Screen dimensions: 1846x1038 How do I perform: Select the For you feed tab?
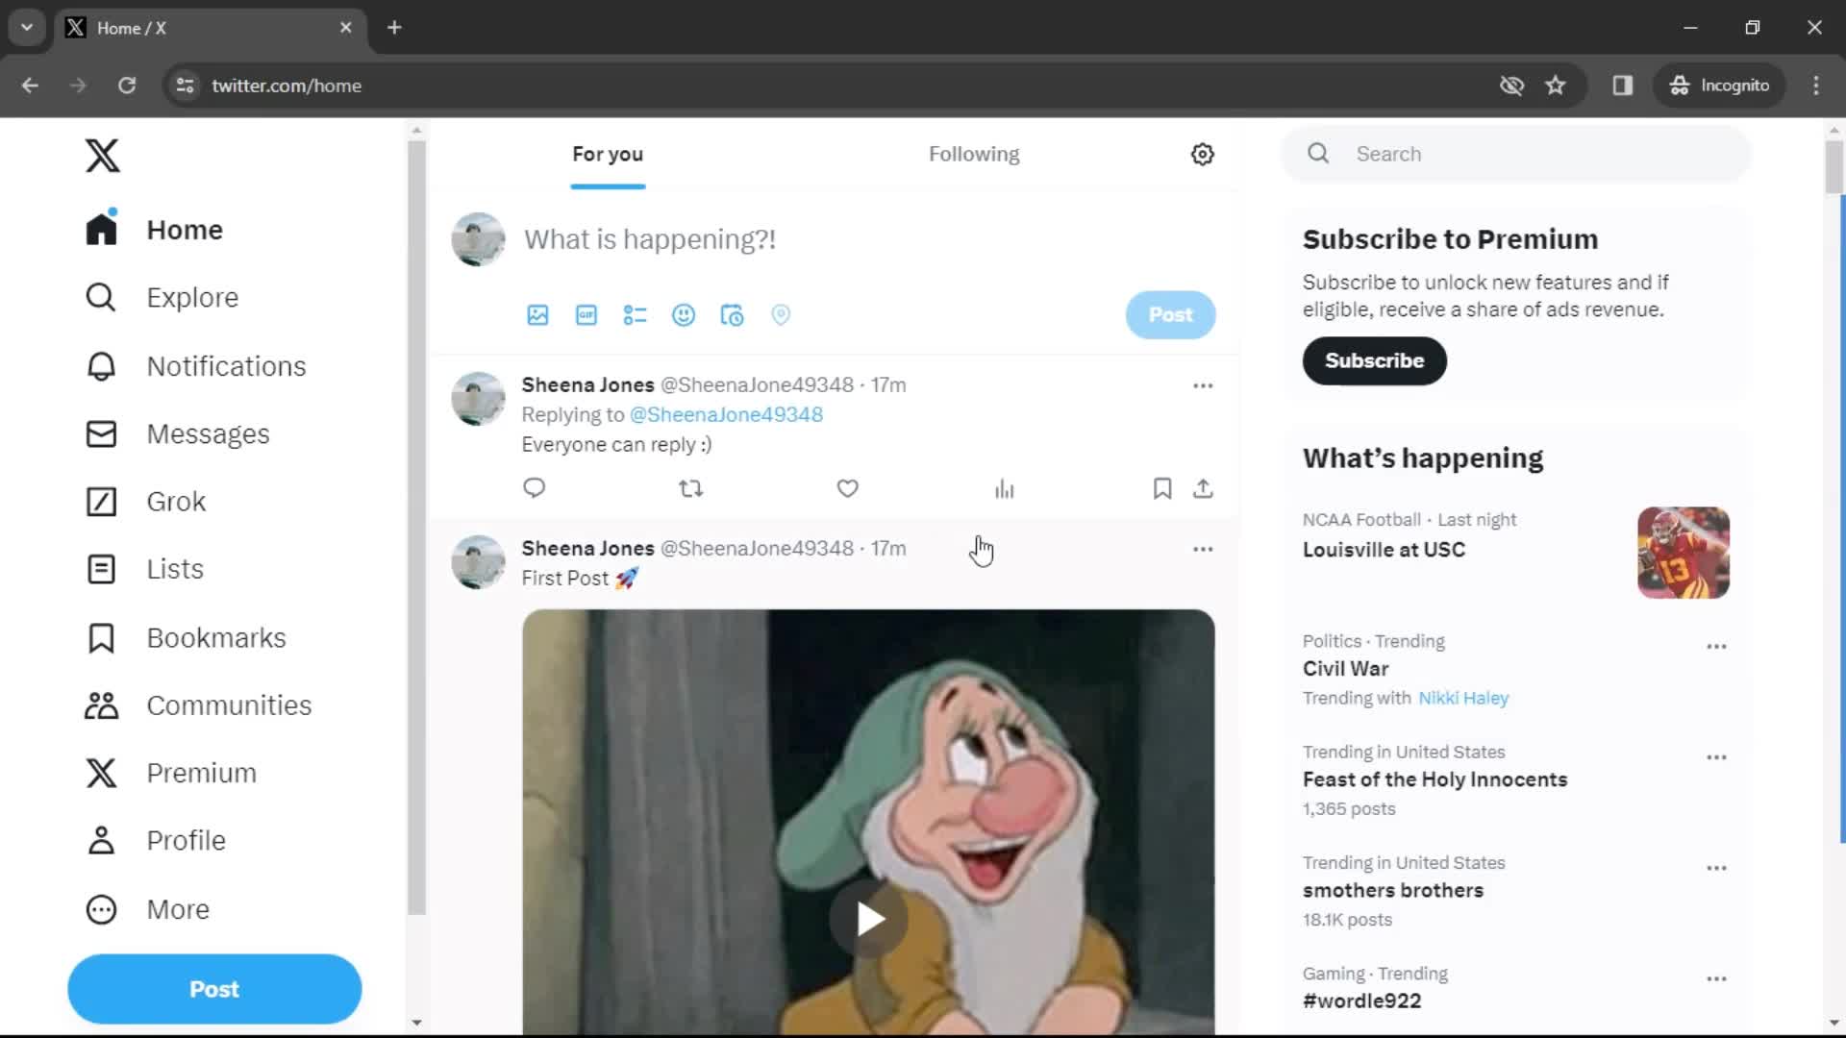(608, 154)
